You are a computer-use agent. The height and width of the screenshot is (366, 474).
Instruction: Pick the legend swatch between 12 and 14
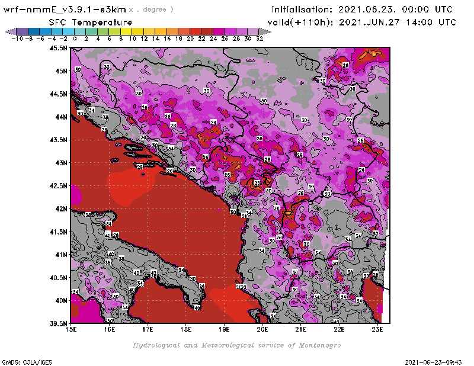tap(149, 31)
